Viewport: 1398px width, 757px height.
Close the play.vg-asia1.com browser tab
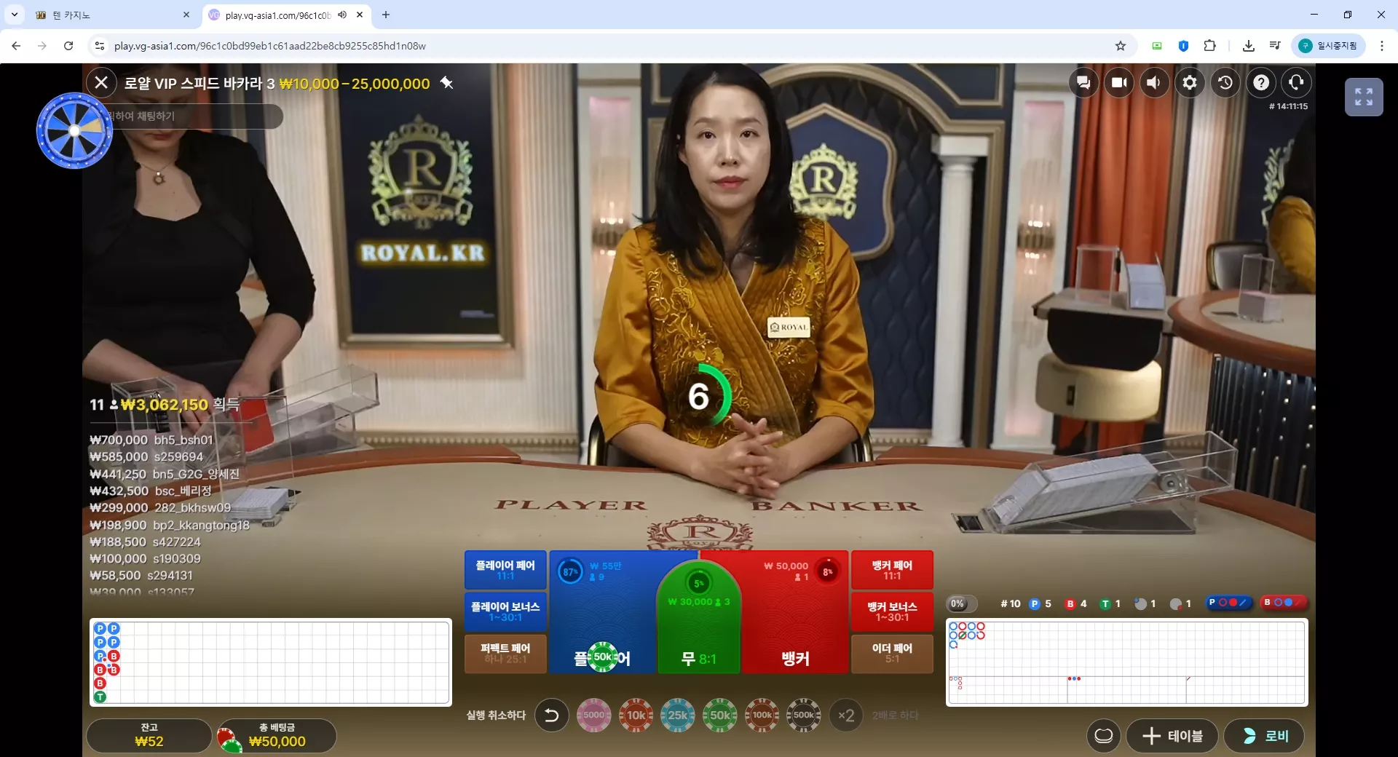[360, 15]
